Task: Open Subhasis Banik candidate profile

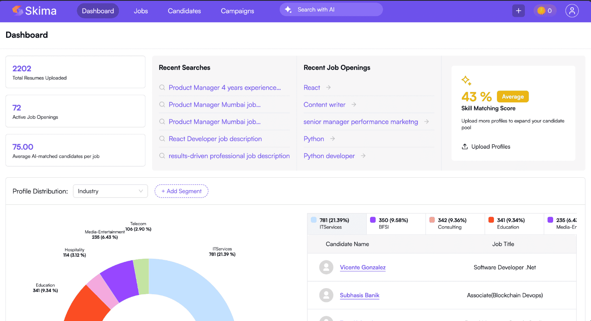Action: (x=360, y=295)
